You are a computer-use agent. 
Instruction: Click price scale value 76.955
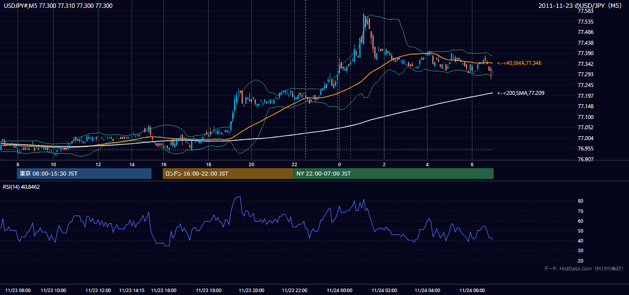[586, 148]
